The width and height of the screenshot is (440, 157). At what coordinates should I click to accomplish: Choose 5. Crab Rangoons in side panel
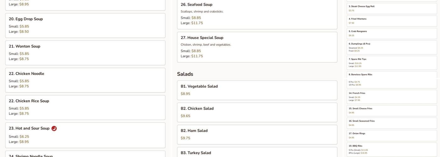coord(392,34)
